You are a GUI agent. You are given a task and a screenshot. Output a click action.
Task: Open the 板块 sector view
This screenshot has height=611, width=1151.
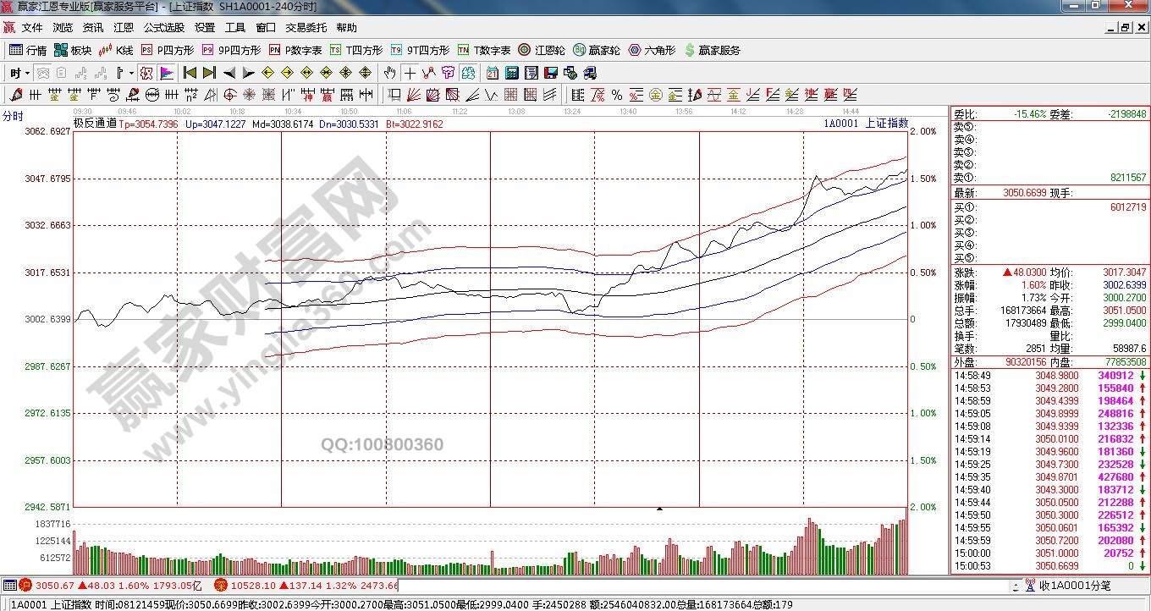[73, 51]
